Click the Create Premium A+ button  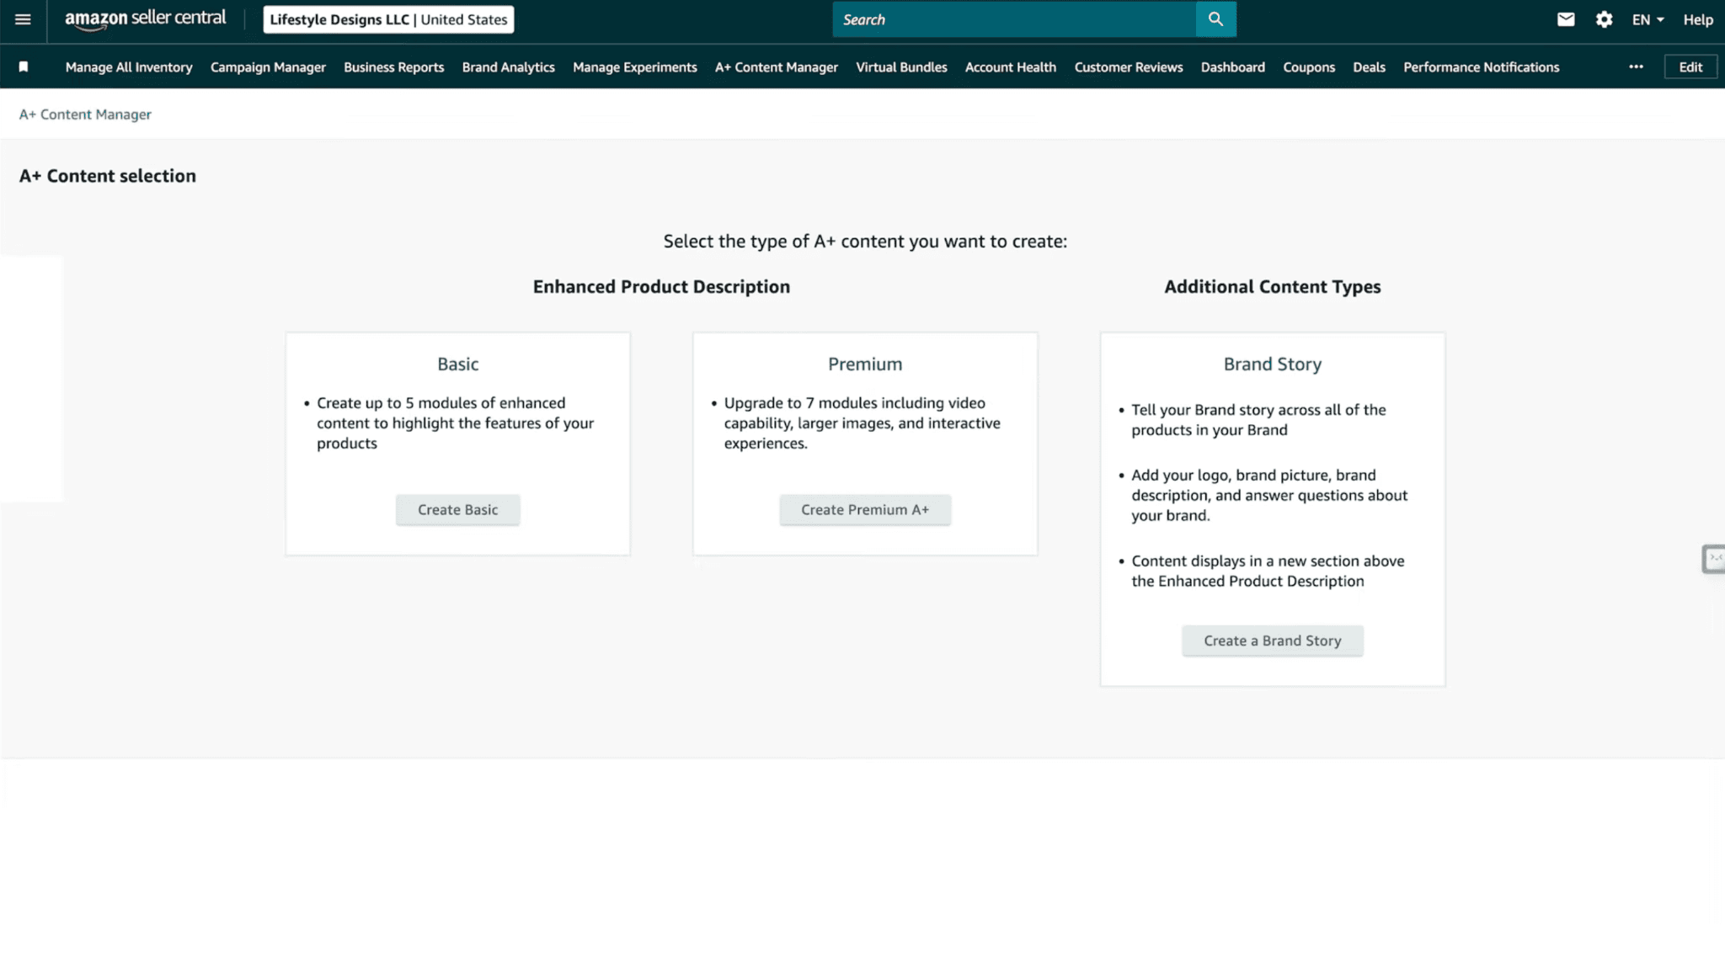click(x=865, y=509)
